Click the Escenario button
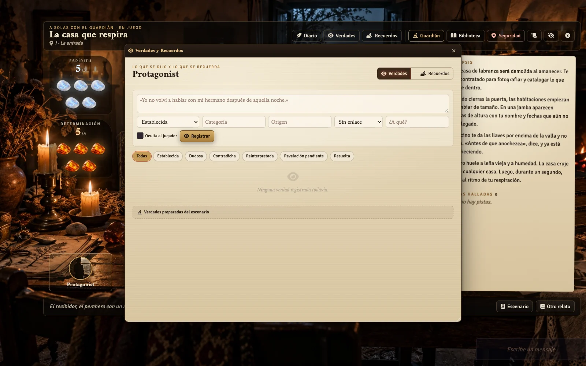586x366 pixels. (x=515, y=307)
